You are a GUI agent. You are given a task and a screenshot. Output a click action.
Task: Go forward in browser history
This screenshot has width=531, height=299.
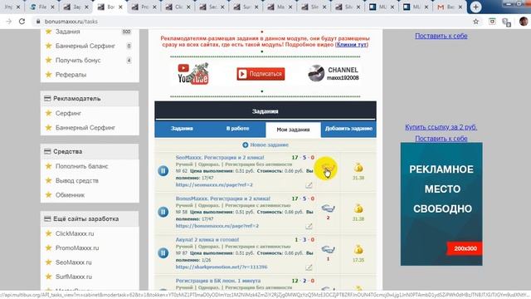point(9,22)
